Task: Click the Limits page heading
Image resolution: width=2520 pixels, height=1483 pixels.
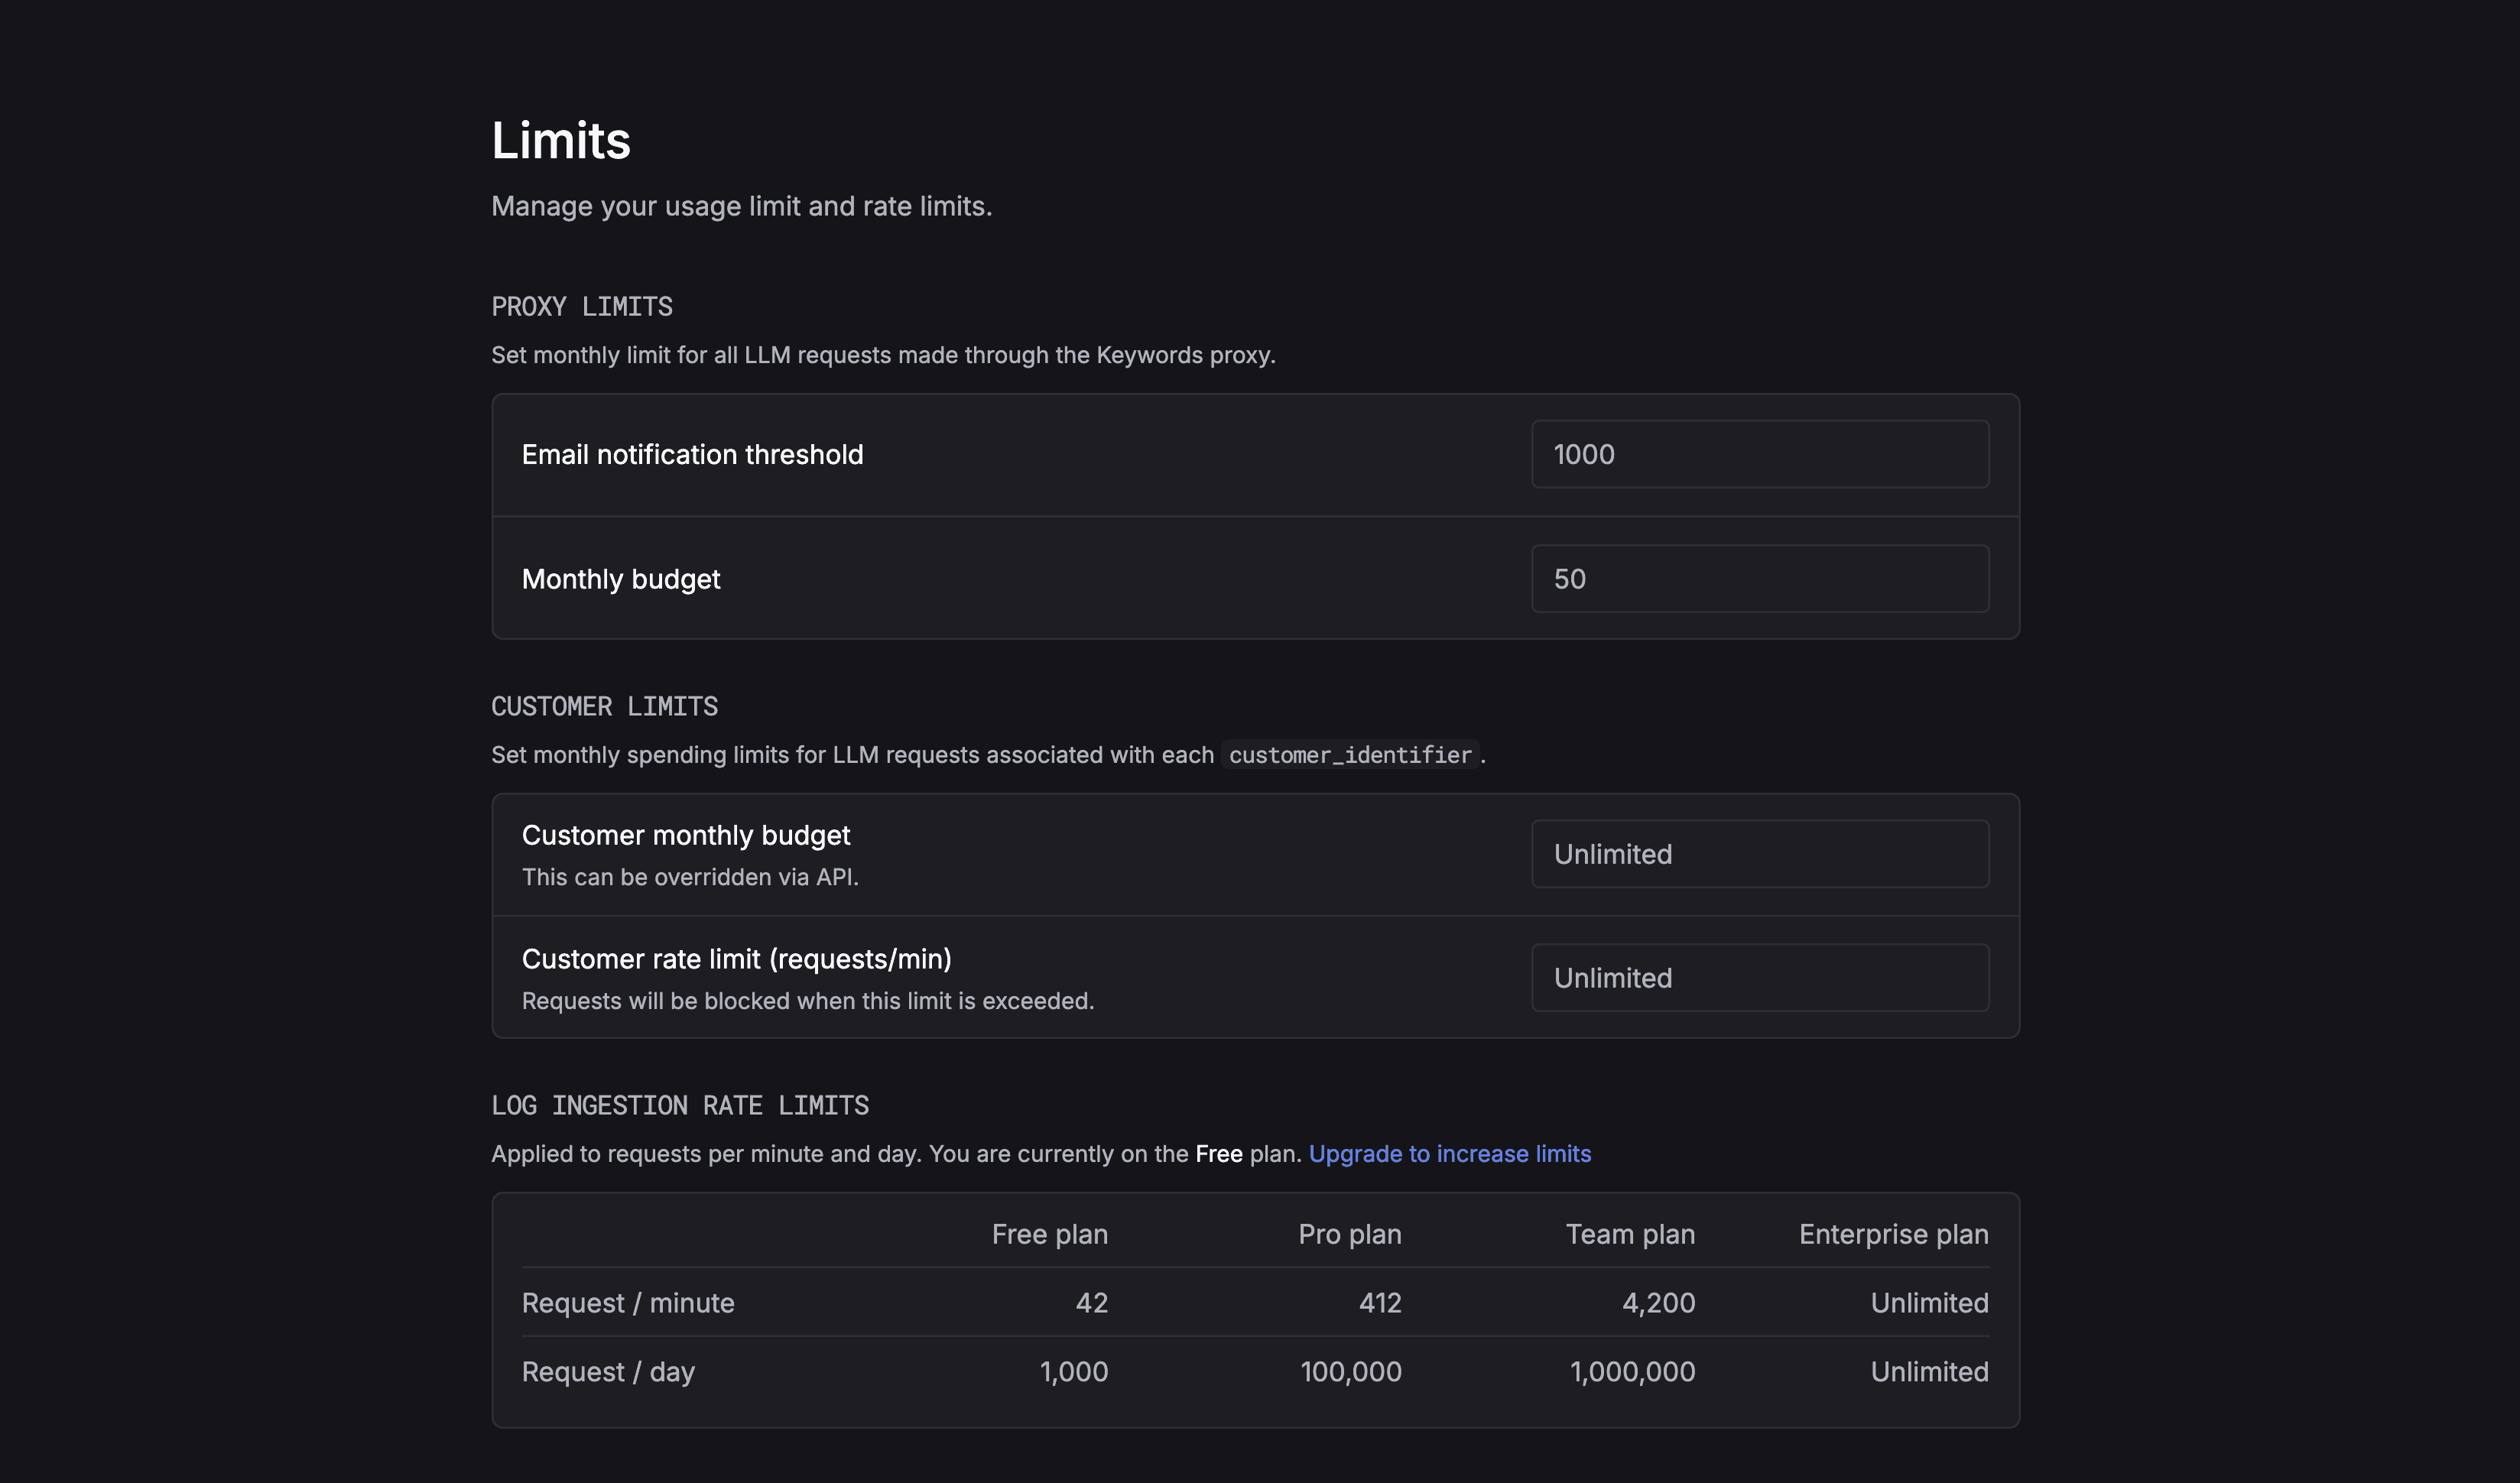Action: (560, 140)
